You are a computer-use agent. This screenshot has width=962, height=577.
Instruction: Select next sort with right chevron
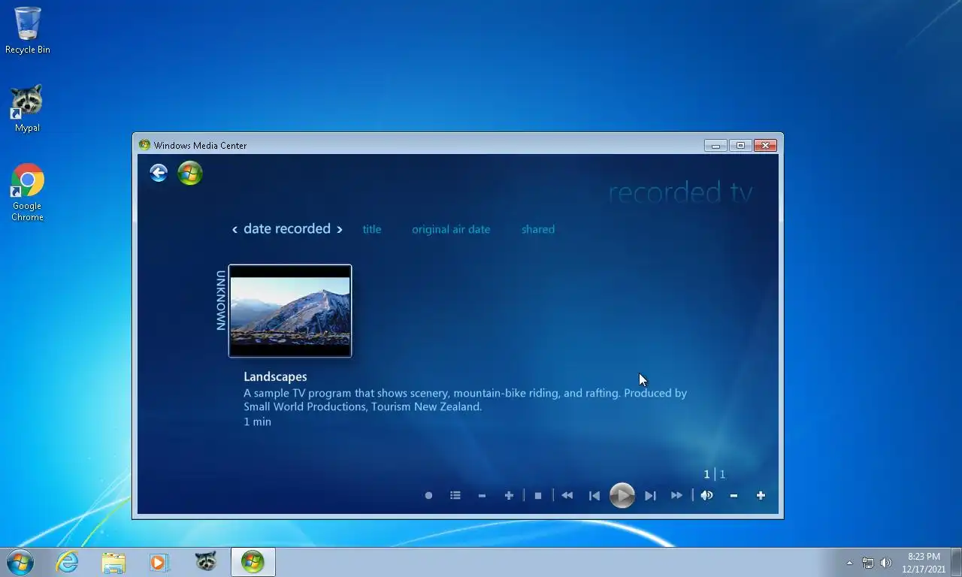click(x=340, y=230)
